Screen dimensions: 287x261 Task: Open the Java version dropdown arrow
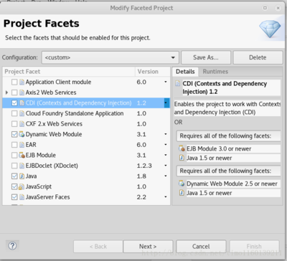coord(166,176)
